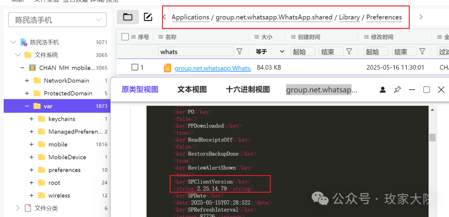Screen dimensions: 449x217
Task: Expand the NetworkDomain folder
Action: click(x=27, y=80)
